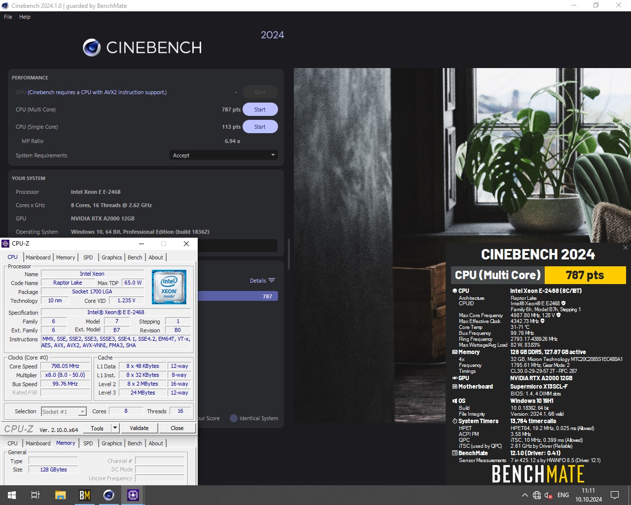Open the About tab in upper CPU-Z
This screenshot has height=505, width=631.
[156, 257]
